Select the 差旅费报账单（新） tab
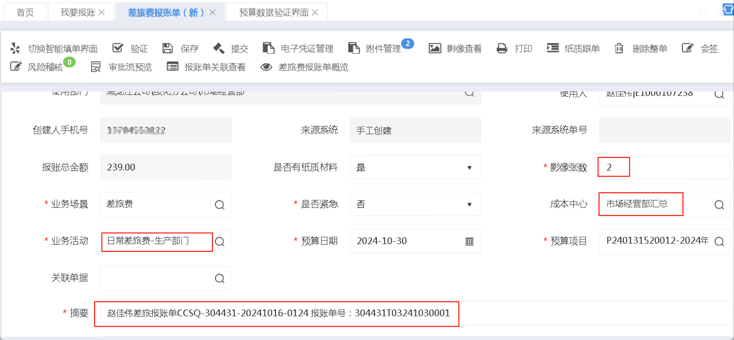Screen dimensions: 734x340 tap(166, 12)
